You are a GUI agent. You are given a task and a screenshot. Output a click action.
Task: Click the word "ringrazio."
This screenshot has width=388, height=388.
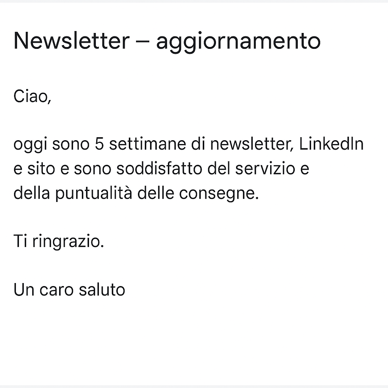click(x=68, y=241)
